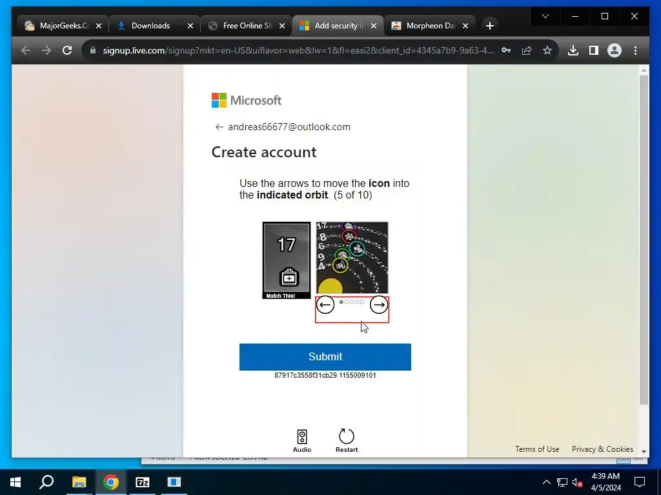Click the session ID text below Submit
This screenshot has height=495, width=661.
click(325, 375)
